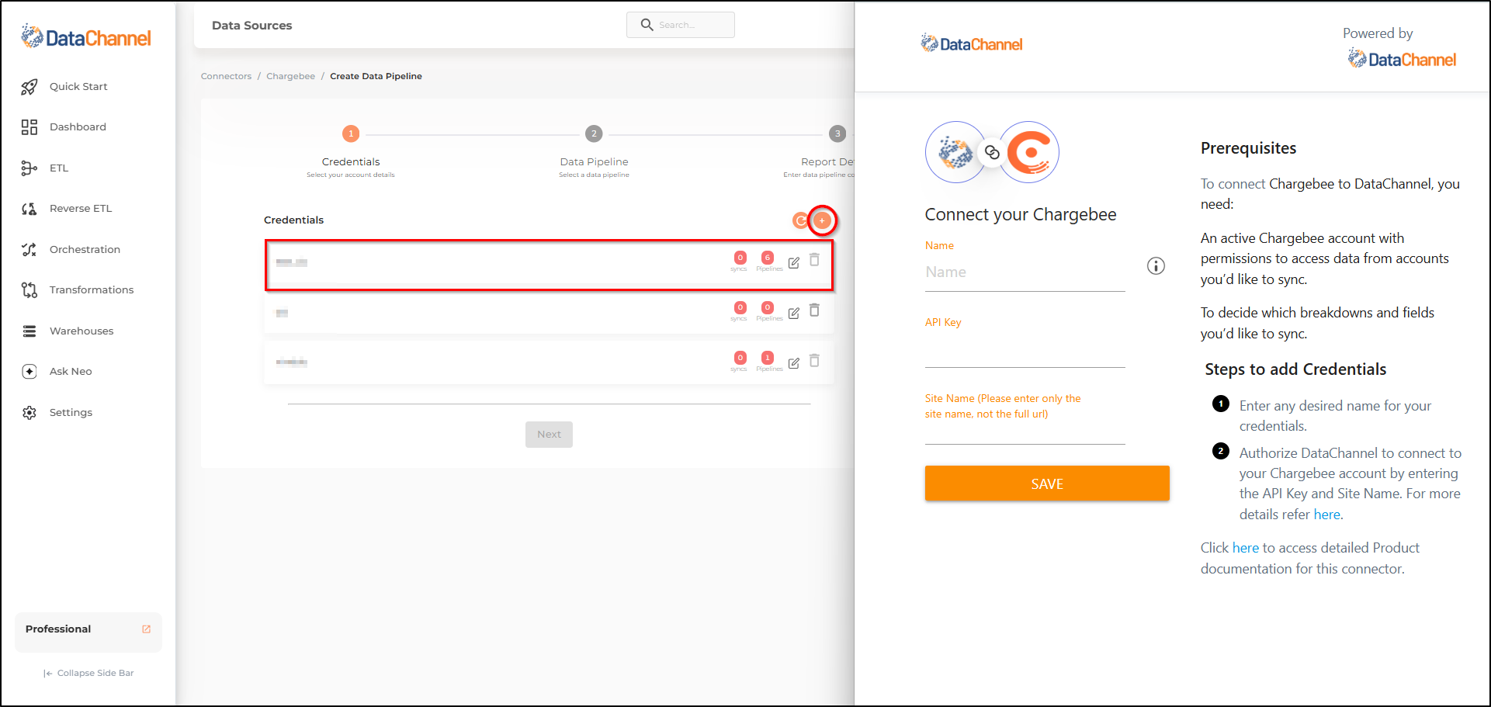The height and width of the screenshot is (707, 1491).
Task: Click the 'Steps to add Credentials' heading
Action: point(1295,369)
